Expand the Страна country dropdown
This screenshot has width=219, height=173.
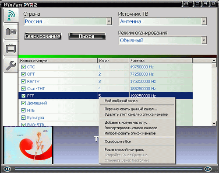pyautogui.click(x=109, y=21)
